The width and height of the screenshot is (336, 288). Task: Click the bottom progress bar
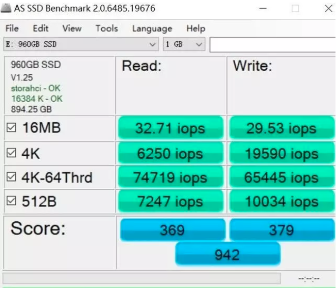coord(142,278)
